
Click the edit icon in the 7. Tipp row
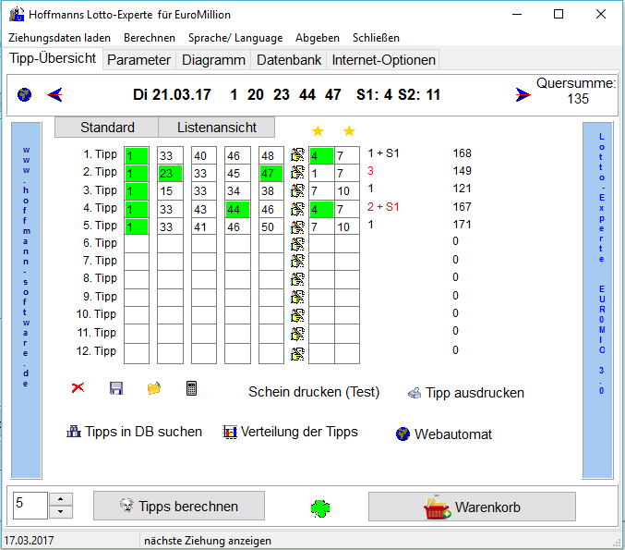297,262
